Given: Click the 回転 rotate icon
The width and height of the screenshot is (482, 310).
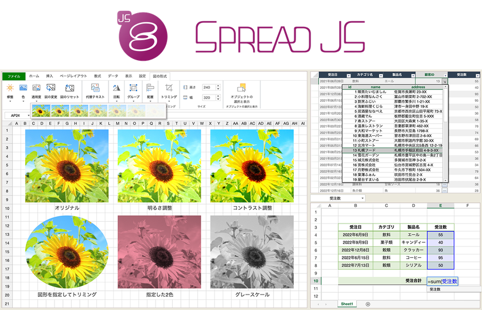Looking at the screenshot, I should 116,88.
